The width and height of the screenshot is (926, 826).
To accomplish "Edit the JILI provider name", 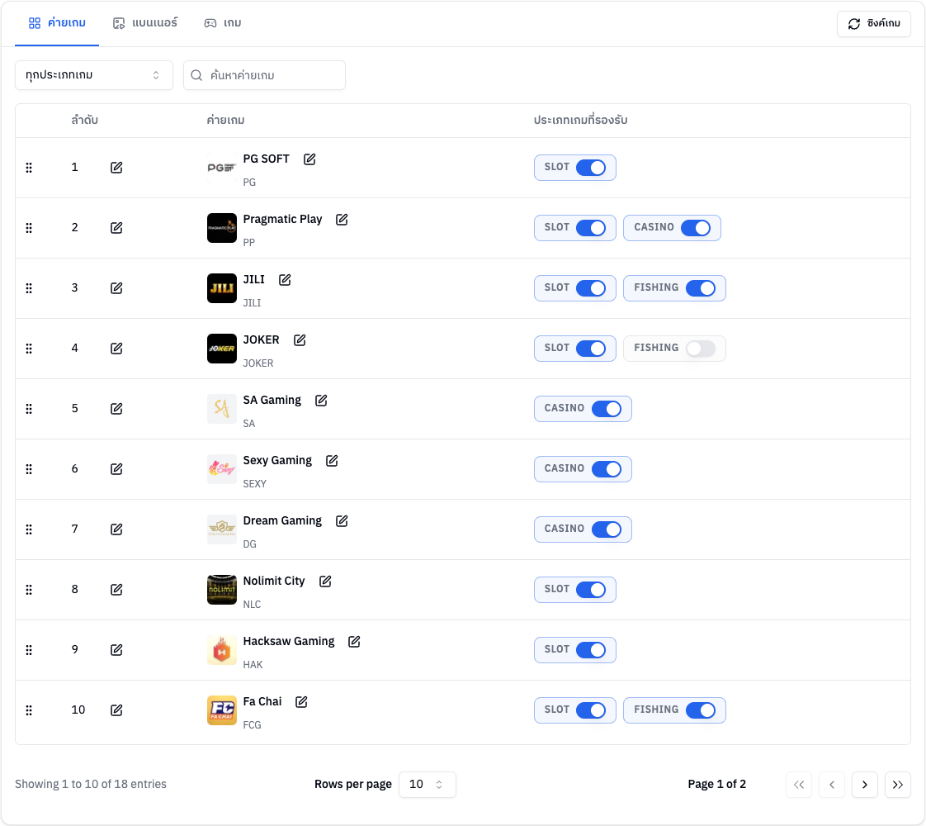I will click(285, 280).
